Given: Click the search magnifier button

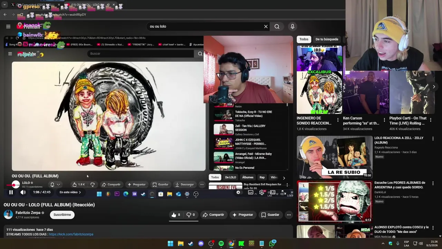Looking at the screenshot, I should tap(277, 26).
